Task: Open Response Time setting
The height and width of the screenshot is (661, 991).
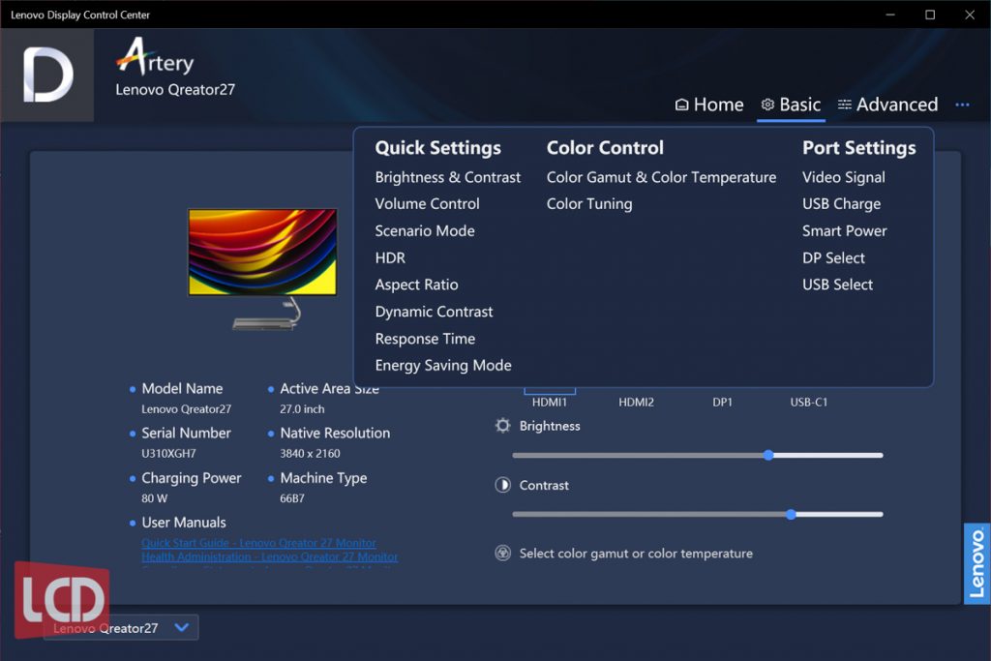Action: [425, 339]
